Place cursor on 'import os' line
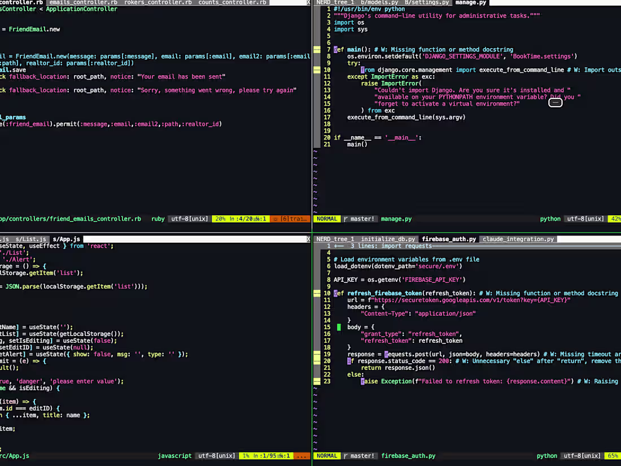 tap(349, 23)
